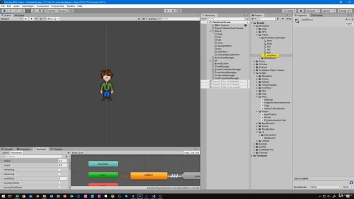Switch to the Timeline tab

pyautogui.click(x=56, y=149)
